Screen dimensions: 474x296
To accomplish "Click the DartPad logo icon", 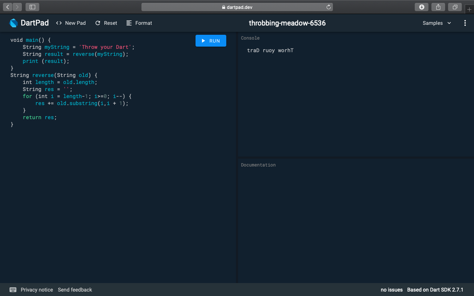I will point(13,23).
